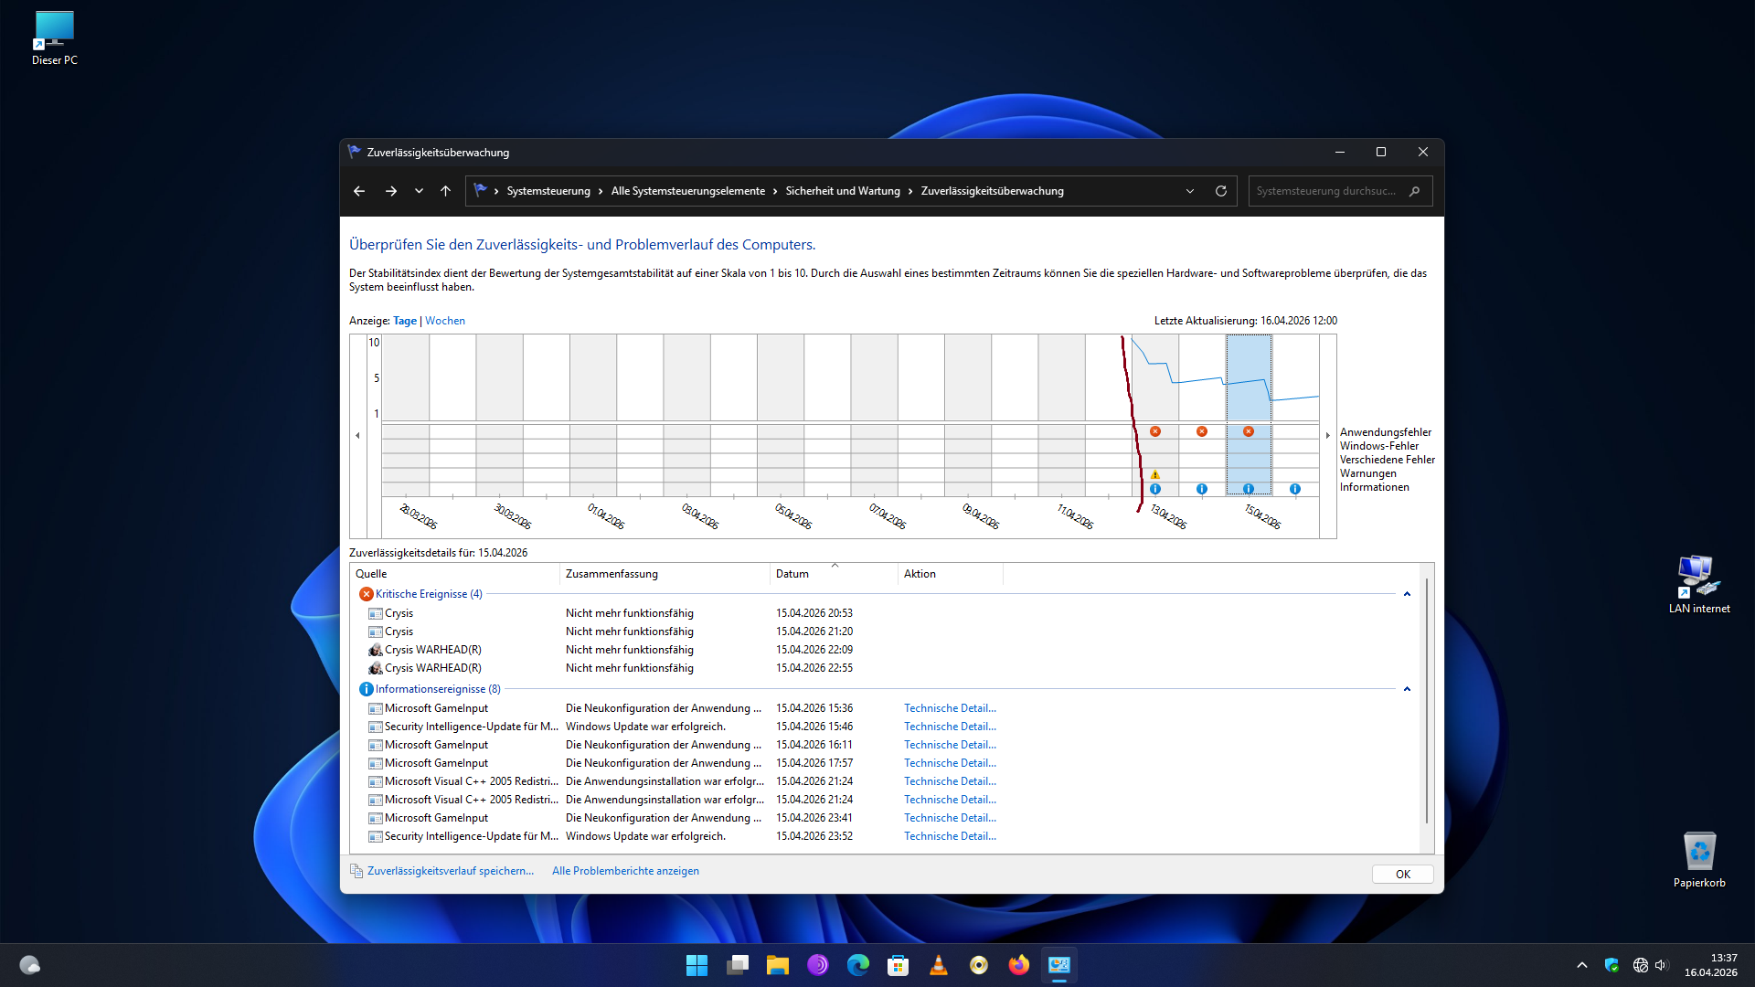The image size is (1755, 987).
Task: Click Zuverlässigkeitsverlauf speichern link
Action: click(x=450, y=871)
